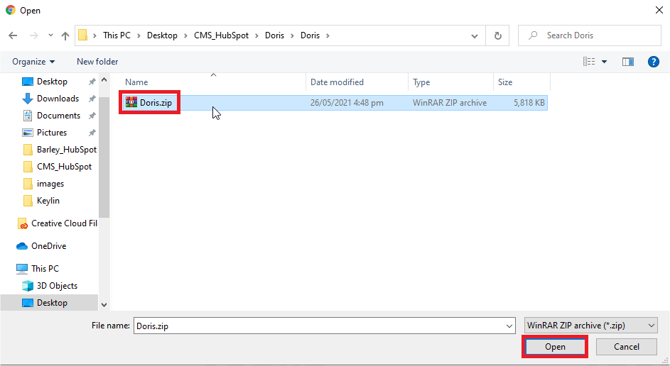Click the Back navigation arrow

13,35
